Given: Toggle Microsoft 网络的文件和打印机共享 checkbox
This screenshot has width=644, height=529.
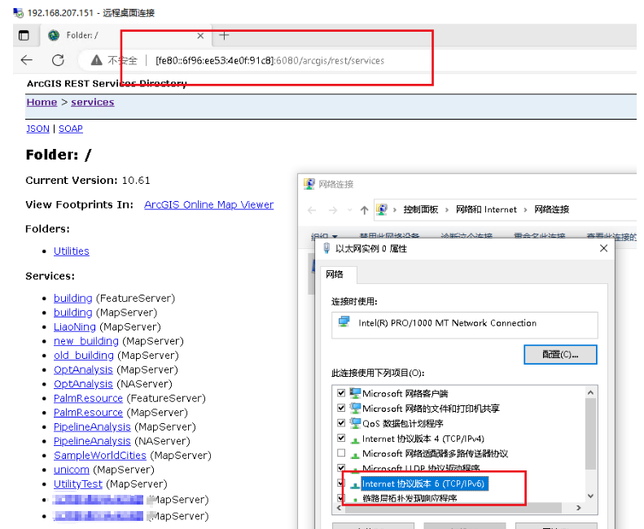Looking at the screenshot, I should click(341, 408).
